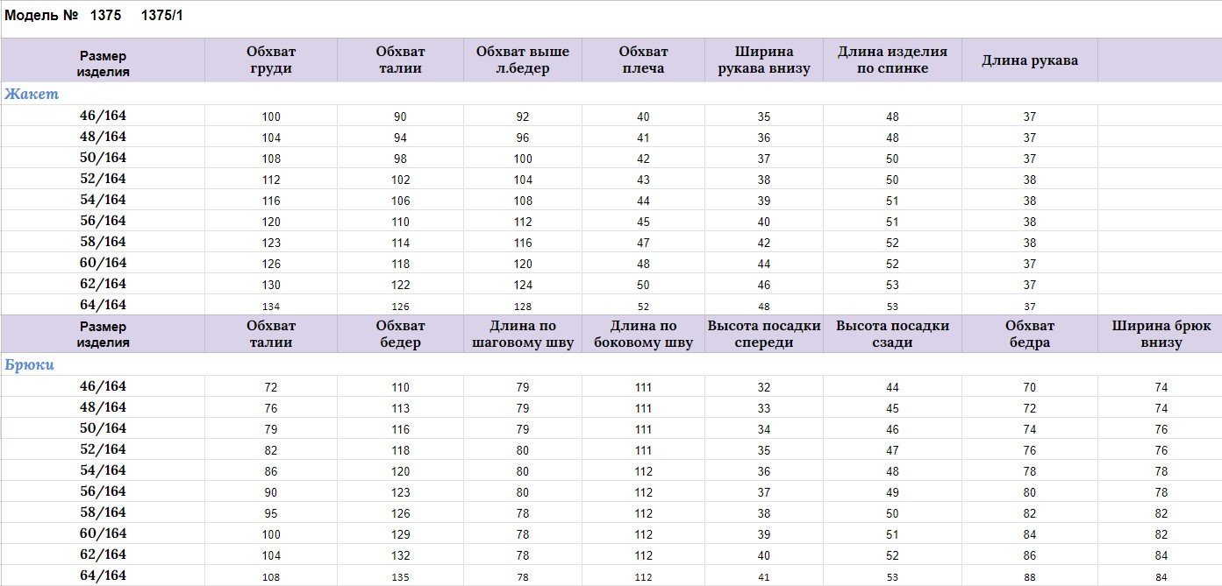The height and width of the screenshot is (586, 1222).
Task: Select Брюки 58/164 Обхват талии value 95
Action: (x=271, y=513)
